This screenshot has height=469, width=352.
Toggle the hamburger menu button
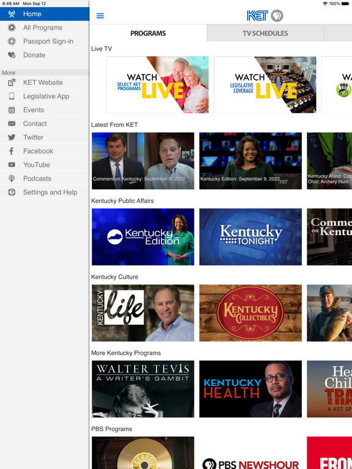[100, 15]
